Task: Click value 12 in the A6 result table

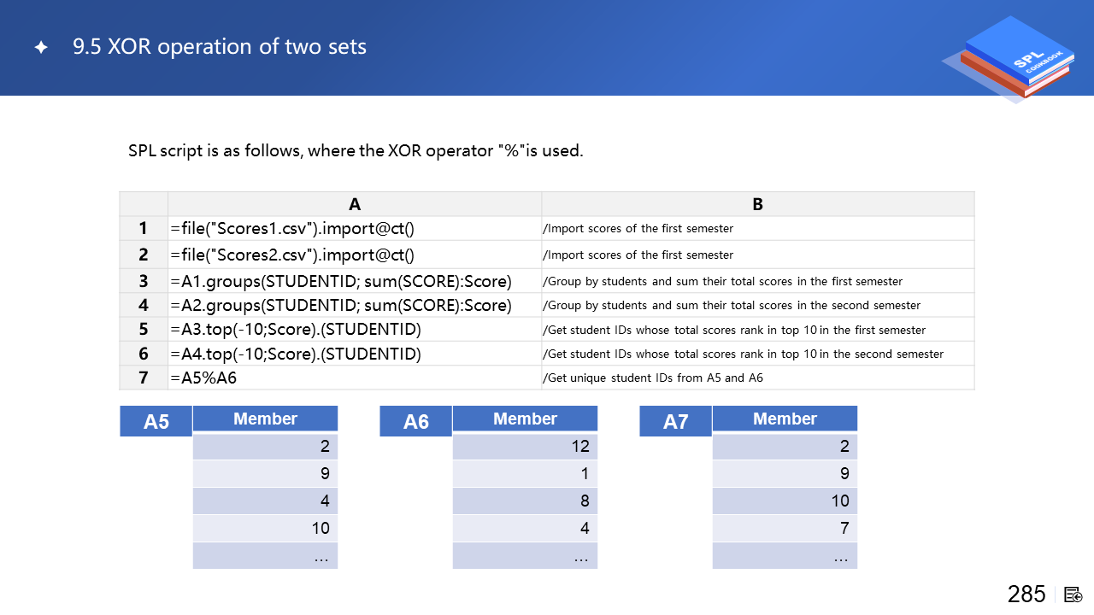Action: tap(581, 446)
